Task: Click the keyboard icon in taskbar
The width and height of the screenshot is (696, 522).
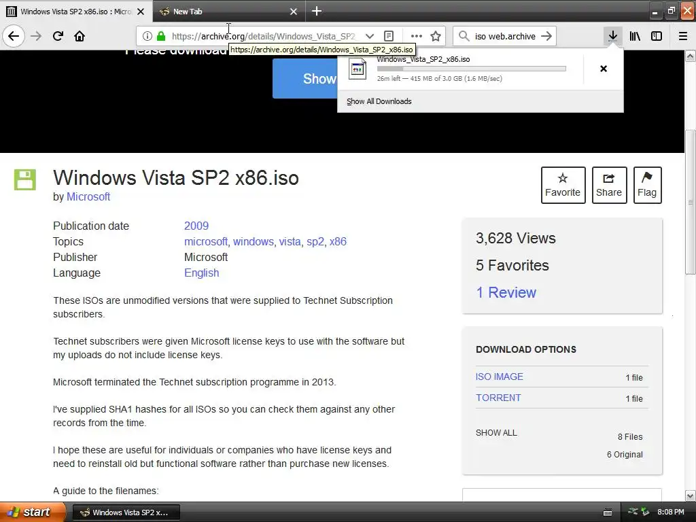Action: [x=608, y=512]
